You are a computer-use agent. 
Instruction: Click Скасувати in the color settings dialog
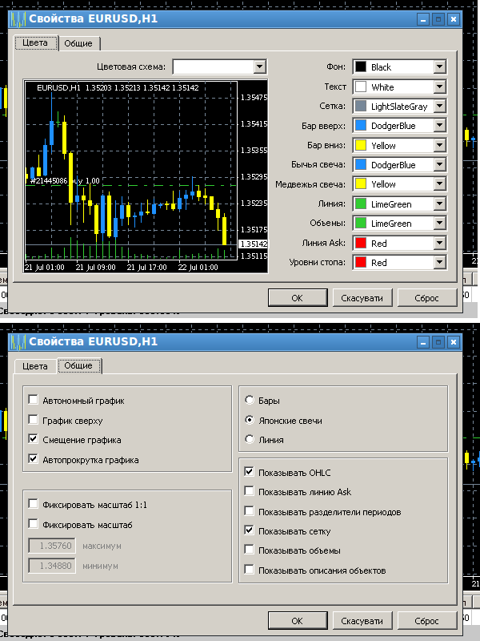click(x=362, y=297)
